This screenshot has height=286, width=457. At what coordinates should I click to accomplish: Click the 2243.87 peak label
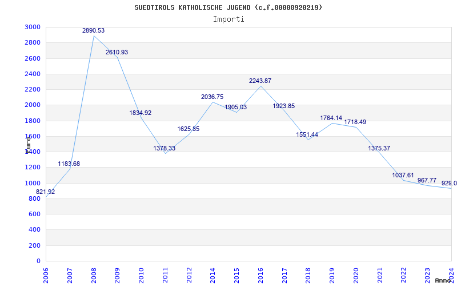(x=260, y=81)
